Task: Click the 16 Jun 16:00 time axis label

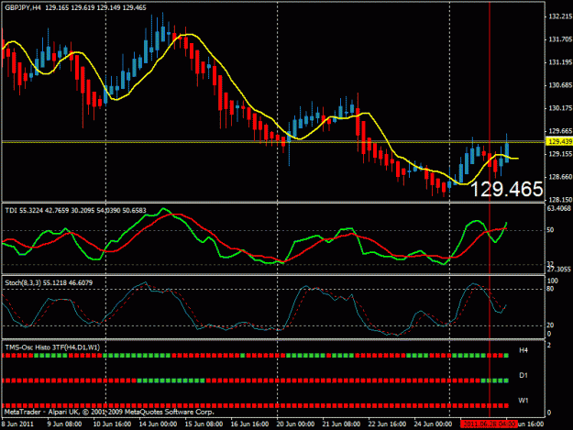Action: (249, 424)
